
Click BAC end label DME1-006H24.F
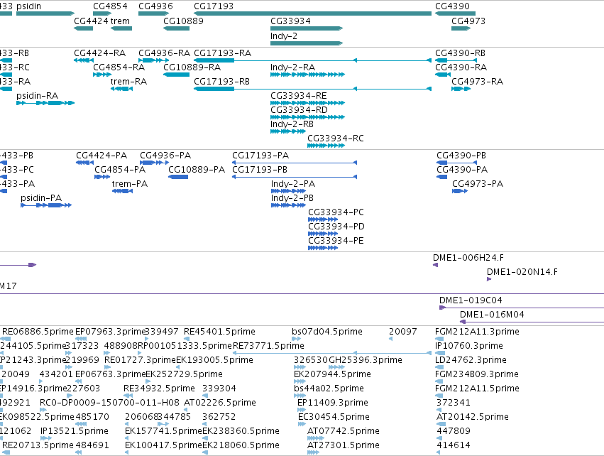point(468,258)
